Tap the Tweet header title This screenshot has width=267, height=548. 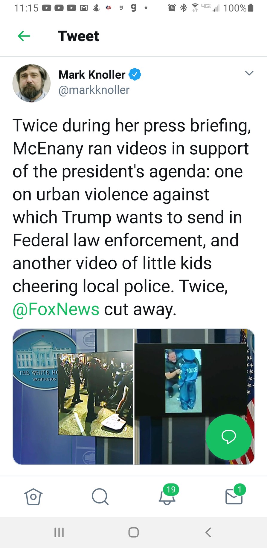(78, 36)
